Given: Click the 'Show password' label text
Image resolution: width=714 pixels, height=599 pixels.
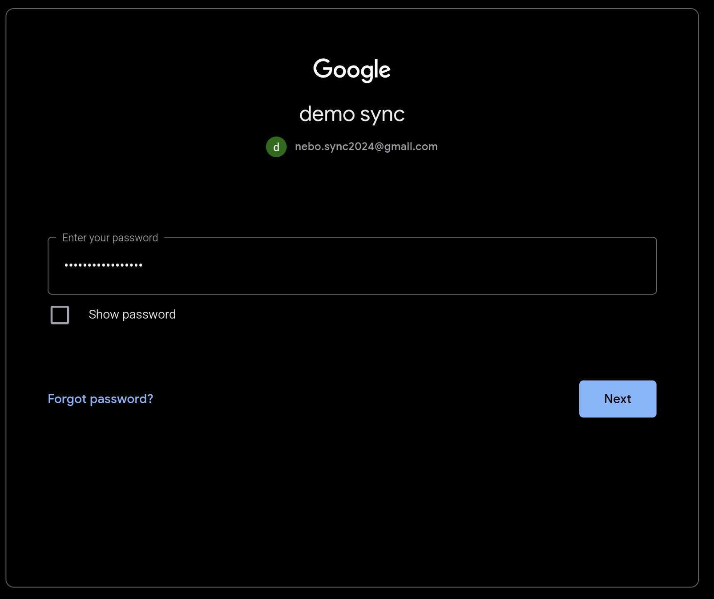Looking at the screenshot, I should point(132,314).
